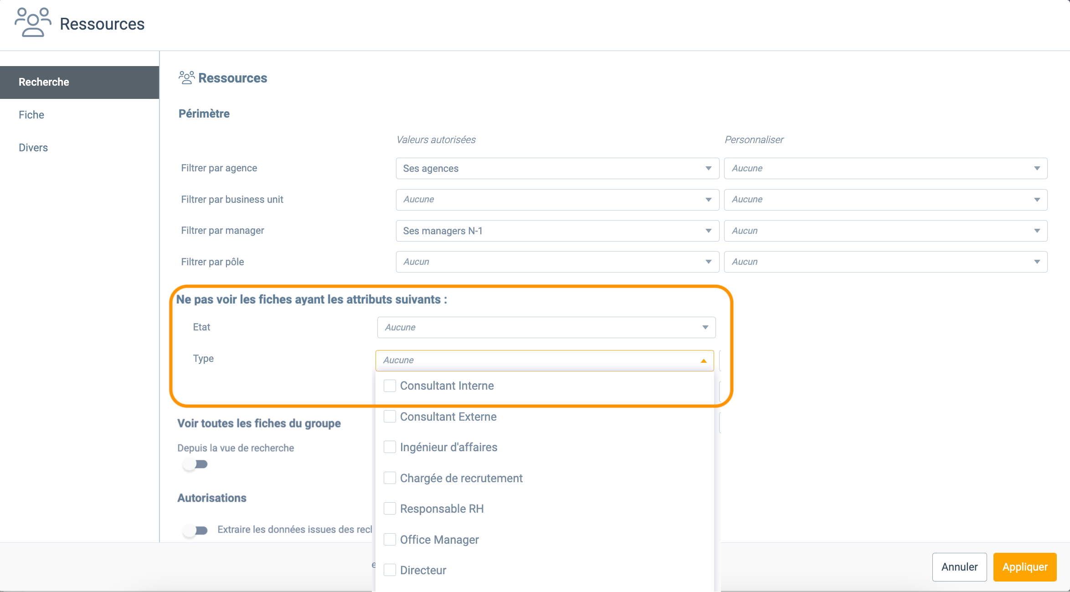Screen dimensions: 1070x592
Task: Click the Ressources people icon in header
Action: click(33, 22)
